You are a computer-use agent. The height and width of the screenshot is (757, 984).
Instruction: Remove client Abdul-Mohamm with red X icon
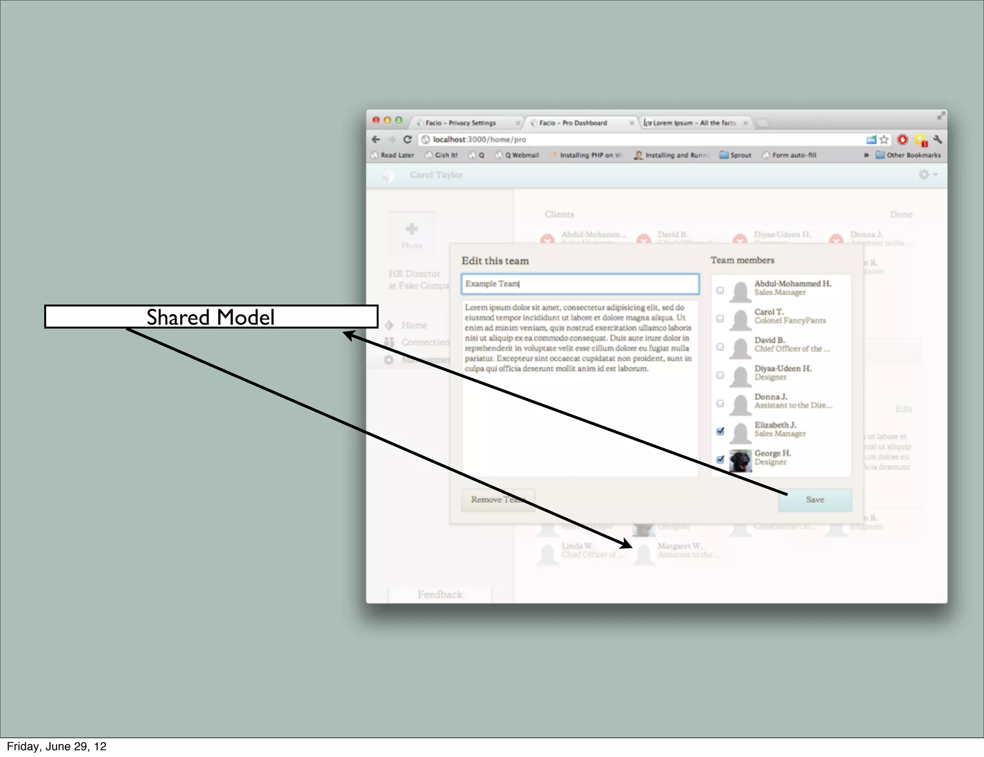[547, 239]
